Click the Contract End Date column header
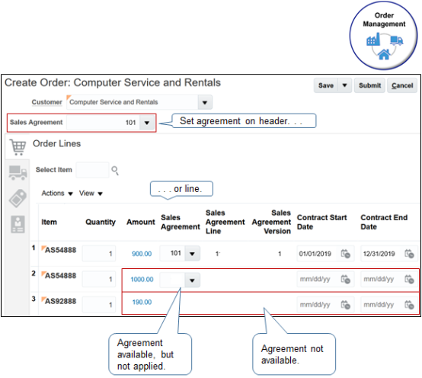 tap(384, 222)
